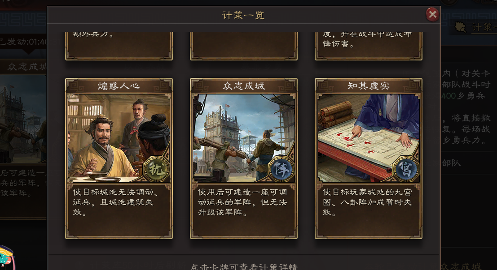
Task: Click the empty partial card in middle column
Action: coord(244,46)
